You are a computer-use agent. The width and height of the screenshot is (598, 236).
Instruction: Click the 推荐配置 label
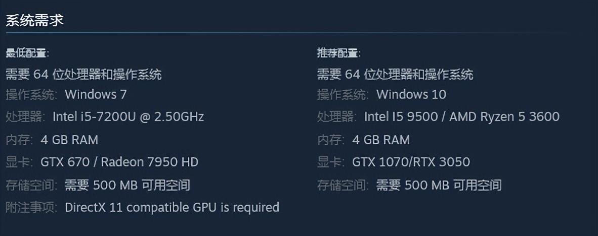[338, 53]
